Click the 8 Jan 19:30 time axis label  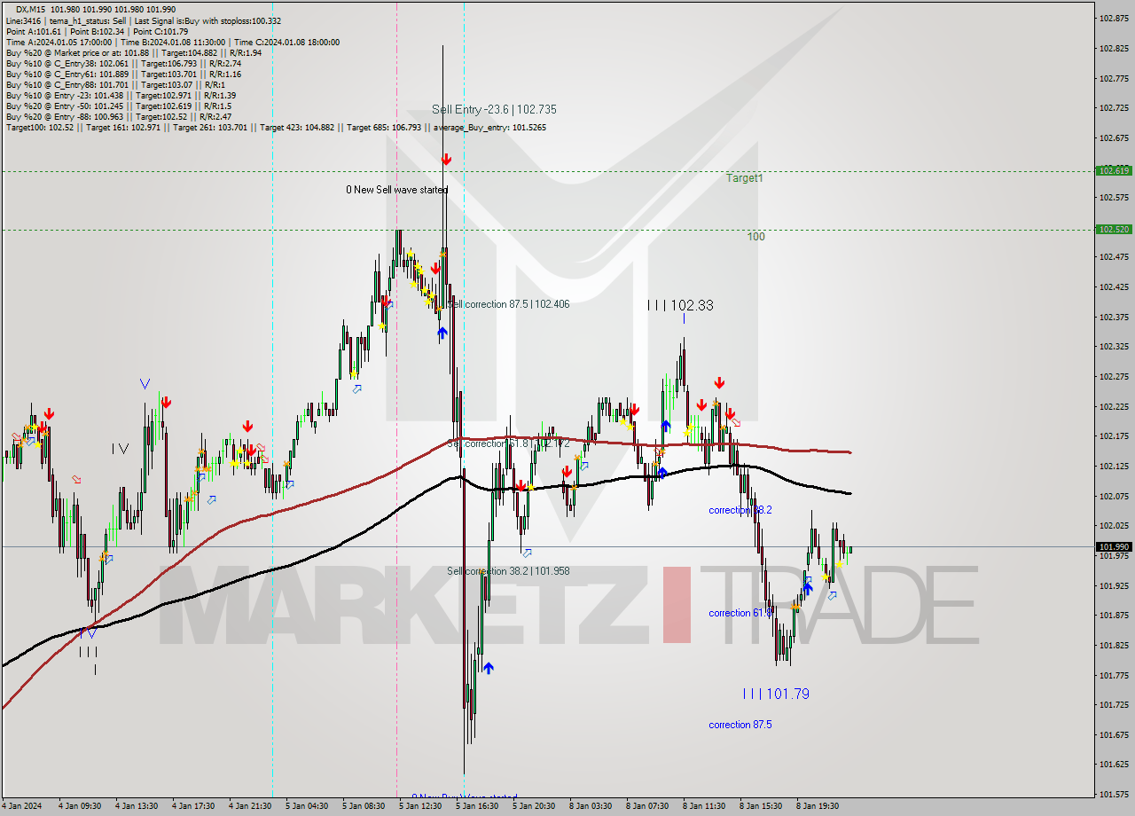[x=818, y=806]
